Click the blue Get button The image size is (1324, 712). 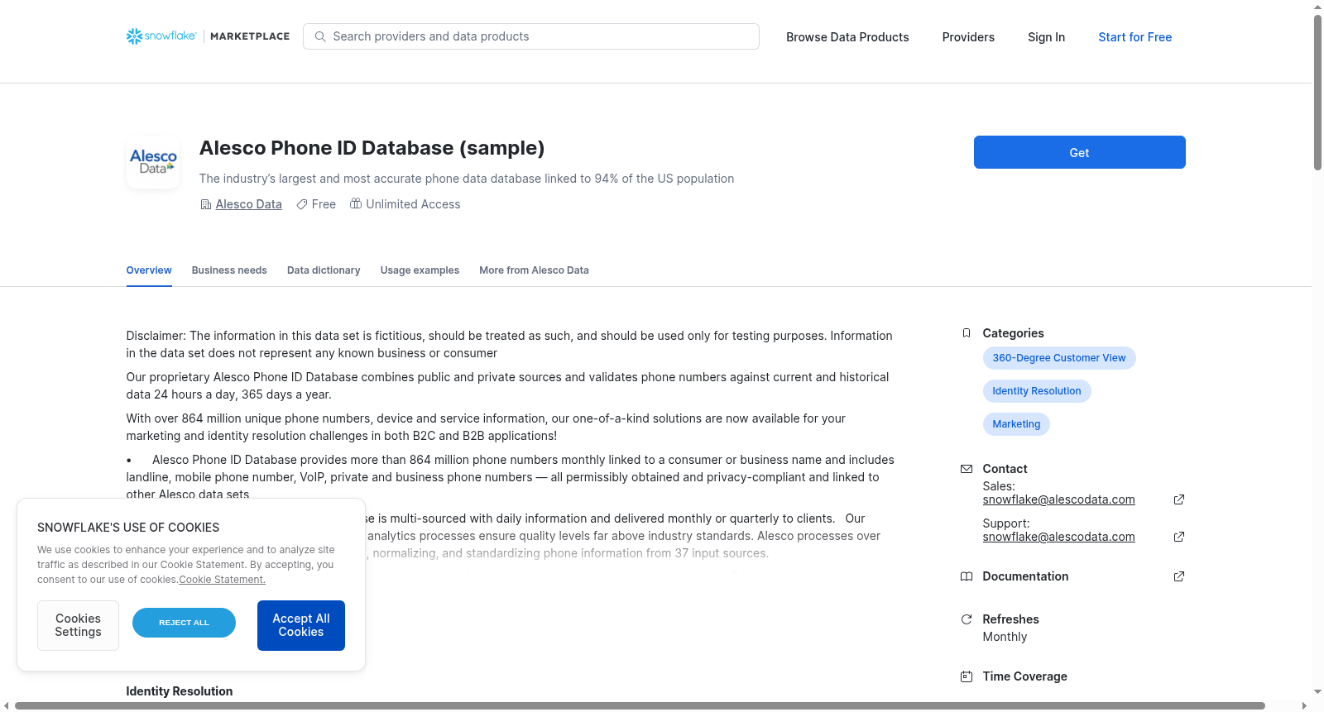tap(1079, 152)
